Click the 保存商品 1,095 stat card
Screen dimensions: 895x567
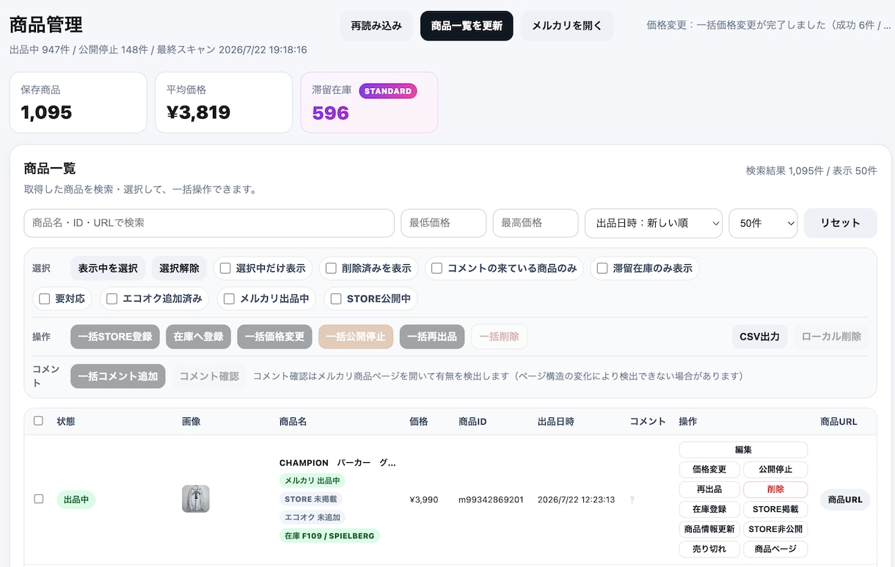click(78, 103)
